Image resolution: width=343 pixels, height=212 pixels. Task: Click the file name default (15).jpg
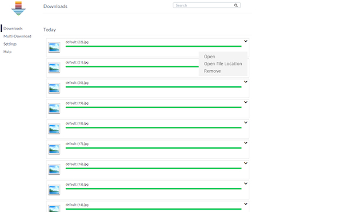pyautogui.click(x=77, y=184)
